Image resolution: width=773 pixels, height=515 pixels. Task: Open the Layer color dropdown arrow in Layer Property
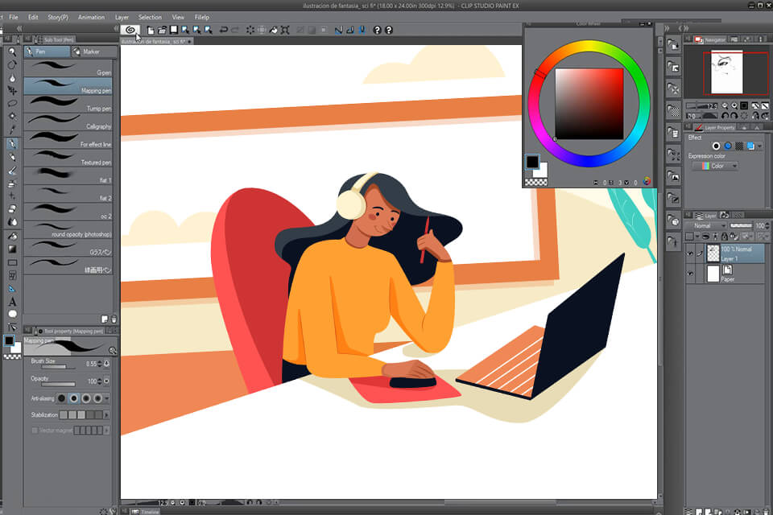coord(759,146)
